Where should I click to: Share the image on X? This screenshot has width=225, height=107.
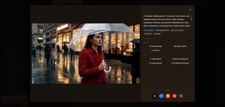[x=155, y=96]
